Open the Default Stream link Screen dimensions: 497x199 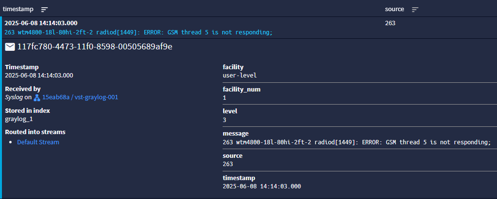click(38, 142)
